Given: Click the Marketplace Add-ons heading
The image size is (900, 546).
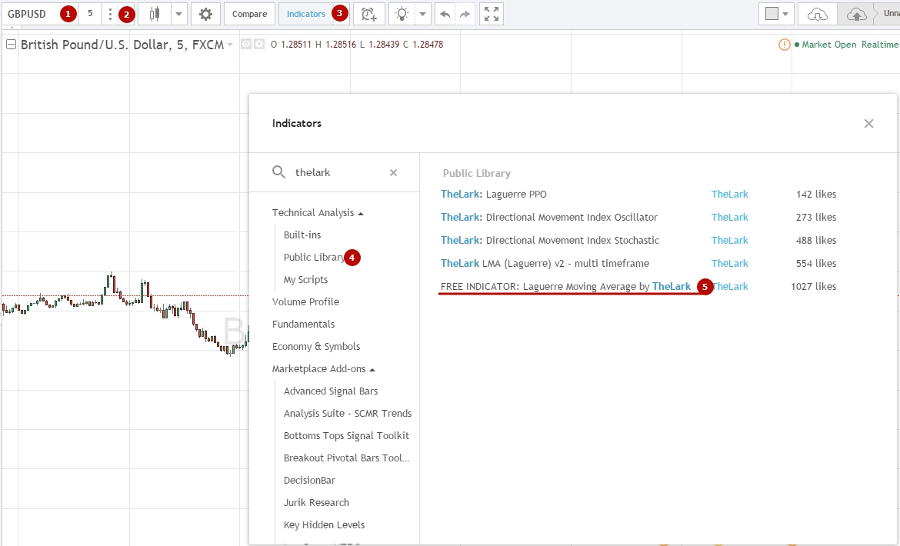Looking at the screenshot, I should [x=318, y=369].
